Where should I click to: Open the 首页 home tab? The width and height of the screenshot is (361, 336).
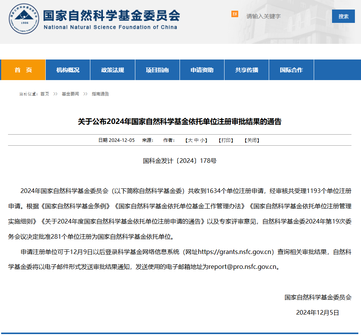click(23, 70)
